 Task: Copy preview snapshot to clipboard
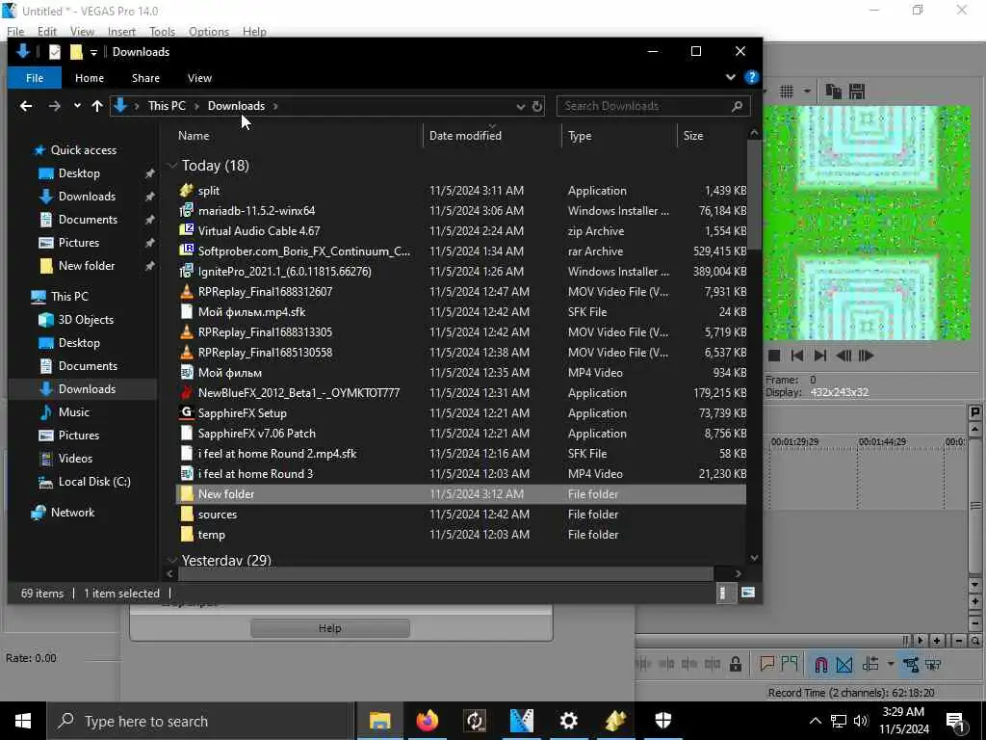coord(833,92)
